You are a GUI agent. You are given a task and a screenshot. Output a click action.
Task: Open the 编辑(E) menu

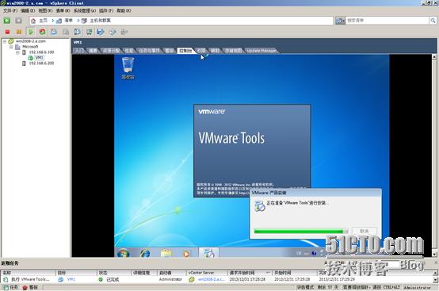[28, 10]
